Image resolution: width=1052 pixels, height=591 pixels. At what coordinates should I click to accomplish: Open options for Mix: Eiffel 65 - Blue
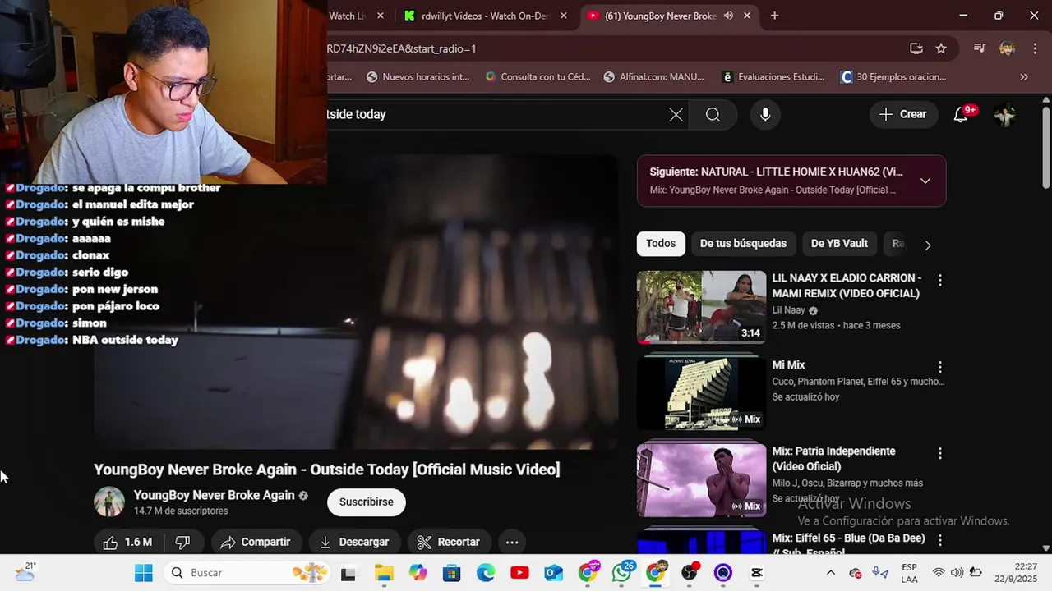point(940,540)
